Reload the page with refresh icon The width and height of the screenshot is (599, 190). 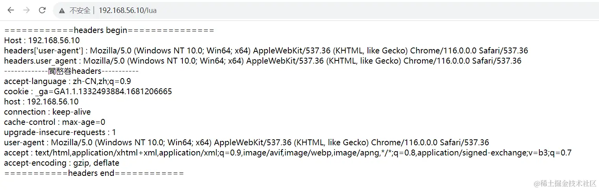coord(42,10)
